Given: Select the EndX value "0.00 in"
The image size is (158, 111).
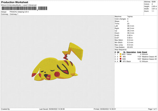Looking at the screenshot, I should click(x=130, y=35).
